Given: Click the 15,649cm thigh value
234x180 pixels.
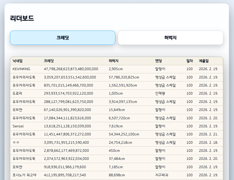Looking at the screenshot, I should coord(117,110).
